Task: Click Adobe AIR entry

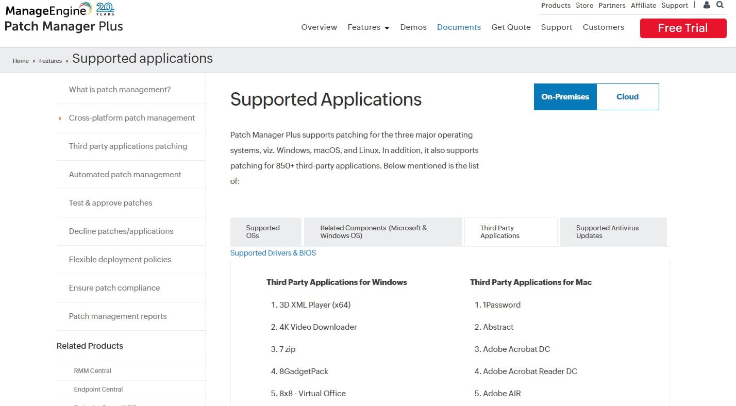Action: 502,394
